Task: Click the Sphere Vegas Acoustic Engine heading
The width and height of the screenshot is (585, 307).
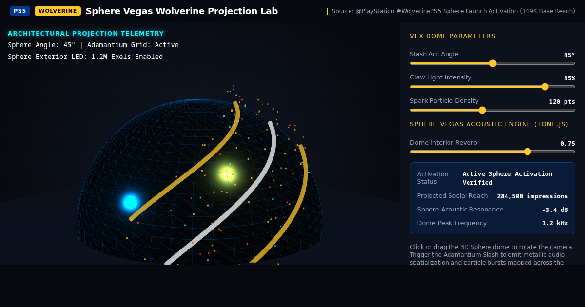Action: point(489,124)
